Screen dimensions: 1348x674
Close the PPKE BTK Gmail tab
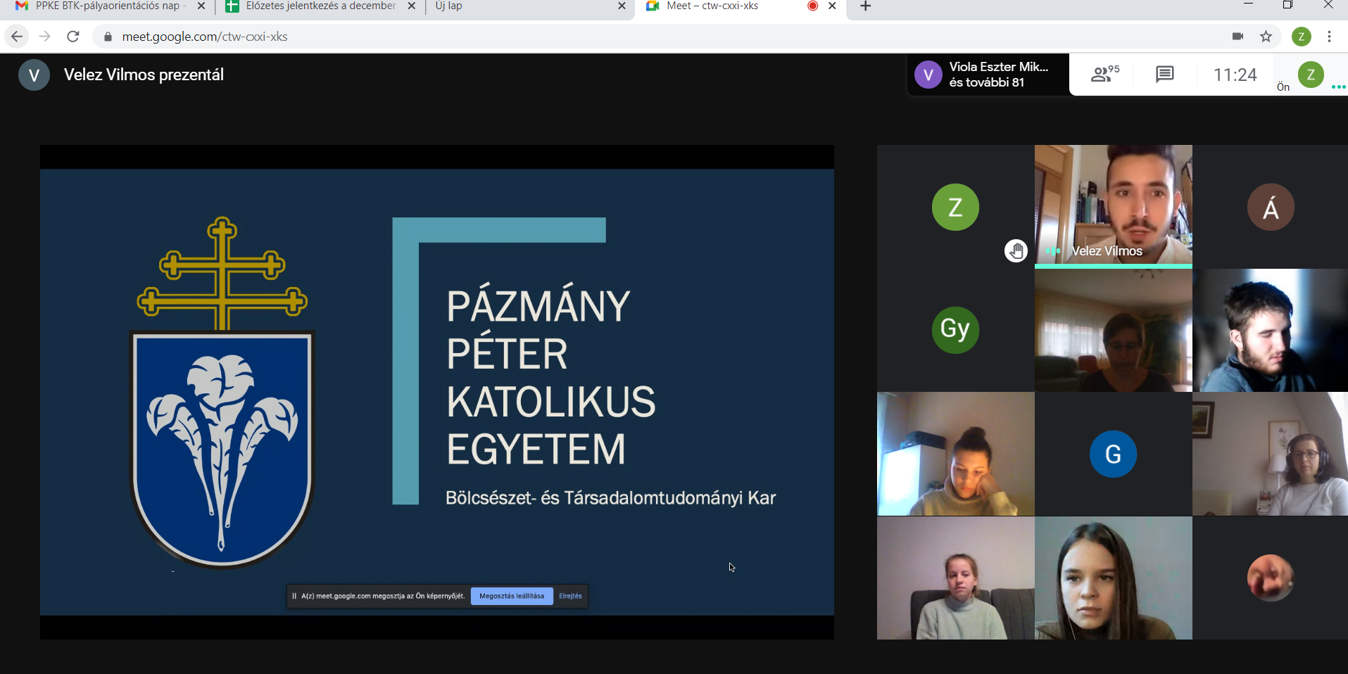pos(201,6)
